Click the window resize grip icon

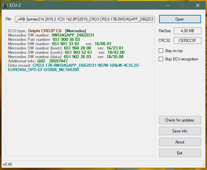coord(203,165)
